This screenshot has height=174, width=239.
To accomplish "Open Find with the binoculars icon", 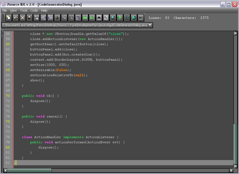I will coord(99,18).
